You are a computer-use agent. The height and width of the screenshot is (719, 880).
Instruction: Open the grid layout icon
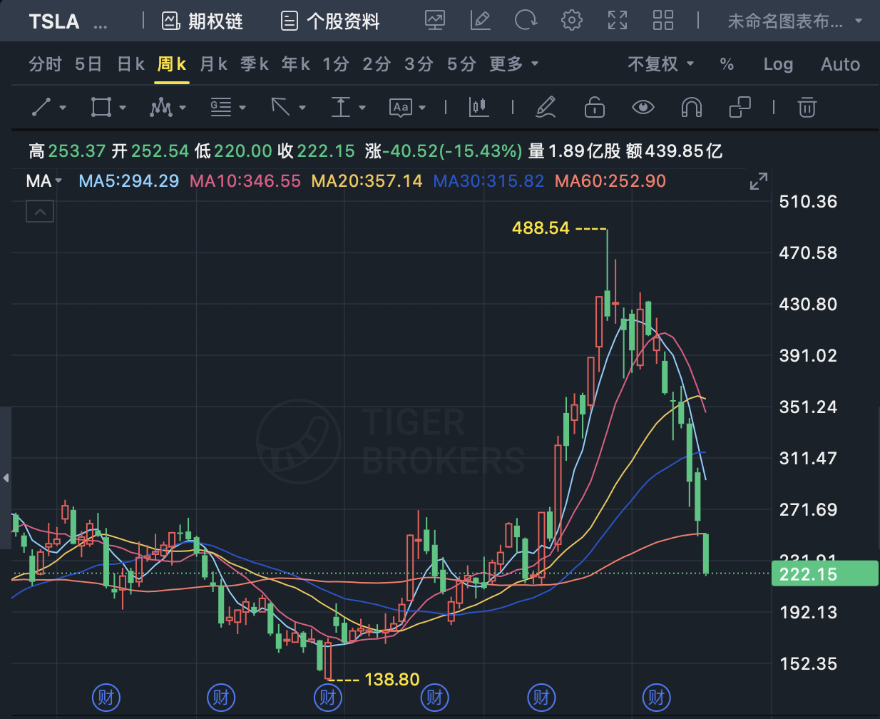[x=662, y=21]
